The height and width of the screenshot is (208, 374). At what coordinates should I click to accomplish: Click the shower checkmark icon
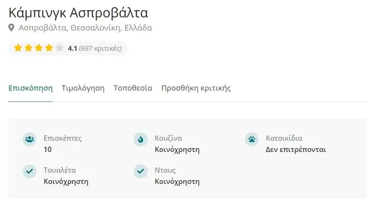pyautogui.click(x=140, y=171)
